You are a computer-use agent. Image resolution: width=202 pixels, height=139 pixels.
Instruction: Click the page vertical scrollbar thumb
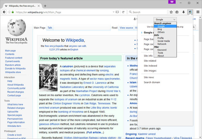pos(200,31)
